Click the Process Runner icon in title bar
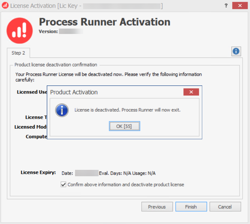The width and height of the screenshot is (250, 224). (5, 6)
